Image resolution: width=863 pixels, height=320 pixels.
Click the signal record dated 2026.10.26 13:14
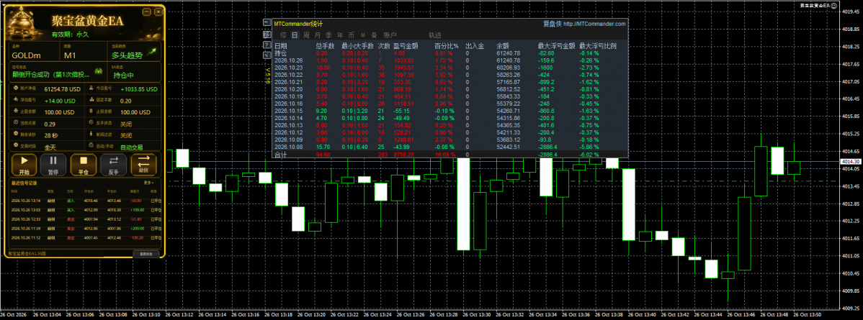coord(86,201)
